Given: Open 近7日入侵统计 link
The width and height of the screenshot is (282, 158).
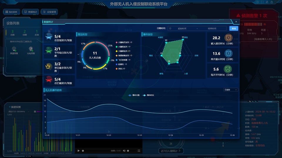Looking at the screenshot, I should [x=171, y=151].
